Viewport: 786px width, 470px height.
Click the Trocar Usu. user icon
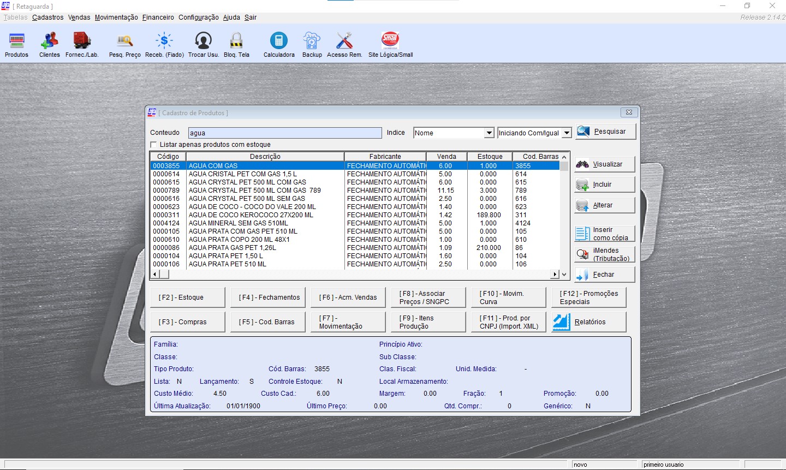coord(203,41)
